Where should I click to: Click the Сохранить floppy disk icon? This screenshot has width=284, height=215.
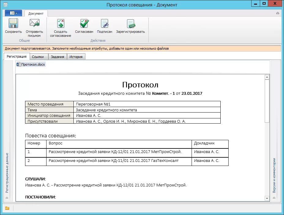(13, 23)
